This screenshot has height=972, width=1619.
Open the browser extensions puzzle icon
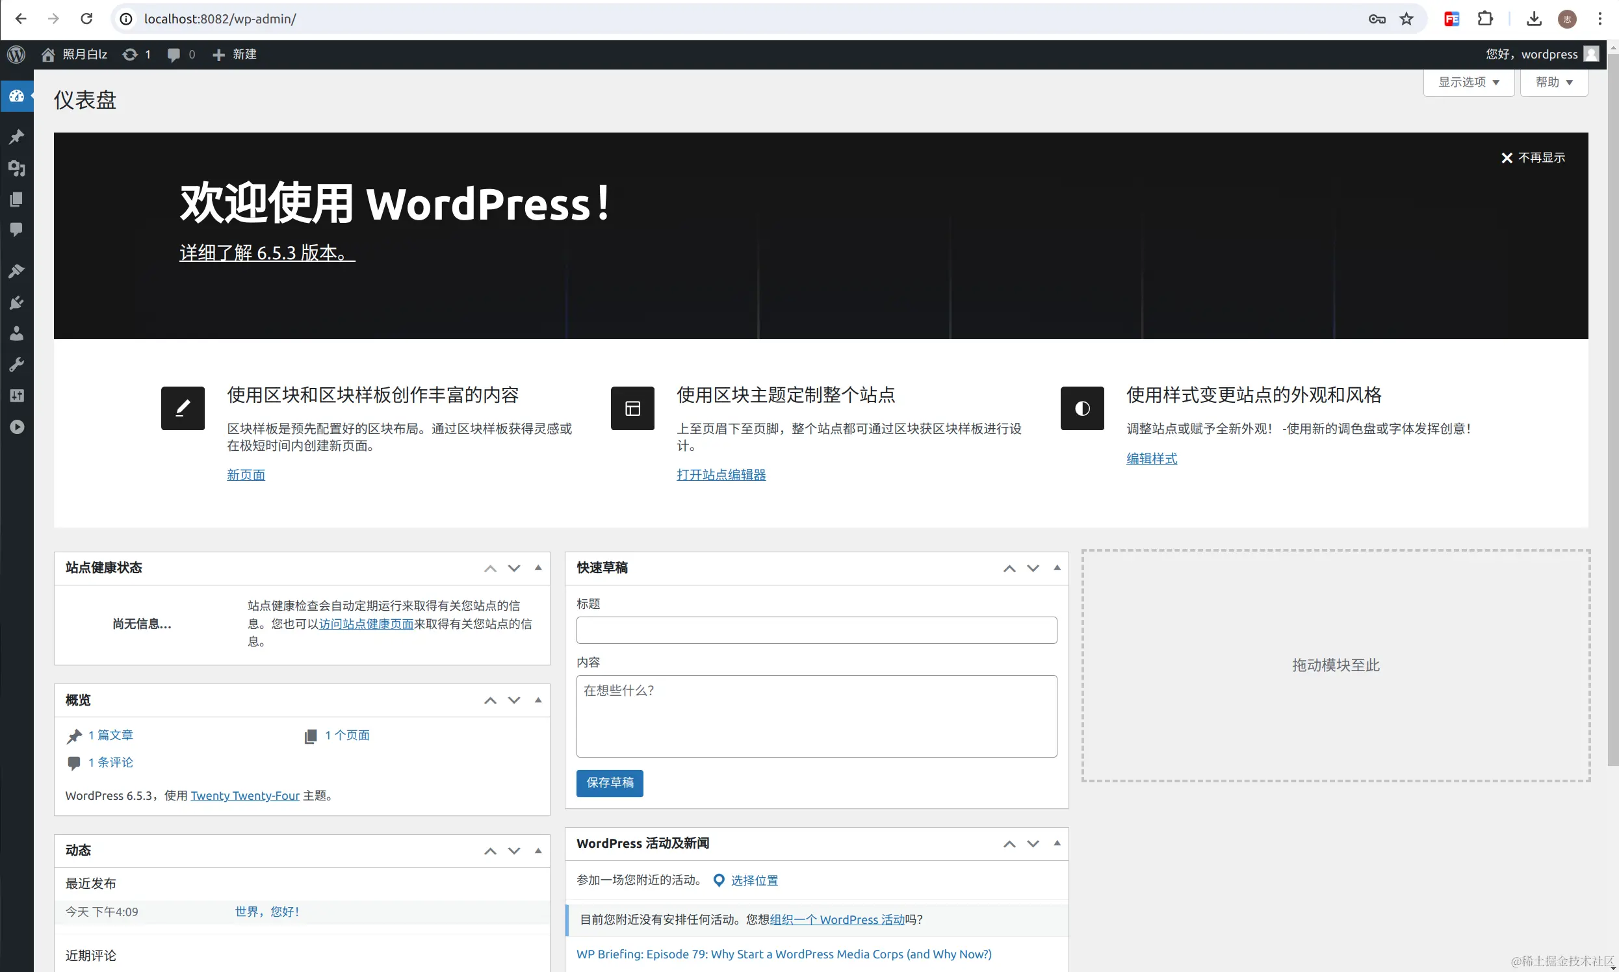[1485, 19]
